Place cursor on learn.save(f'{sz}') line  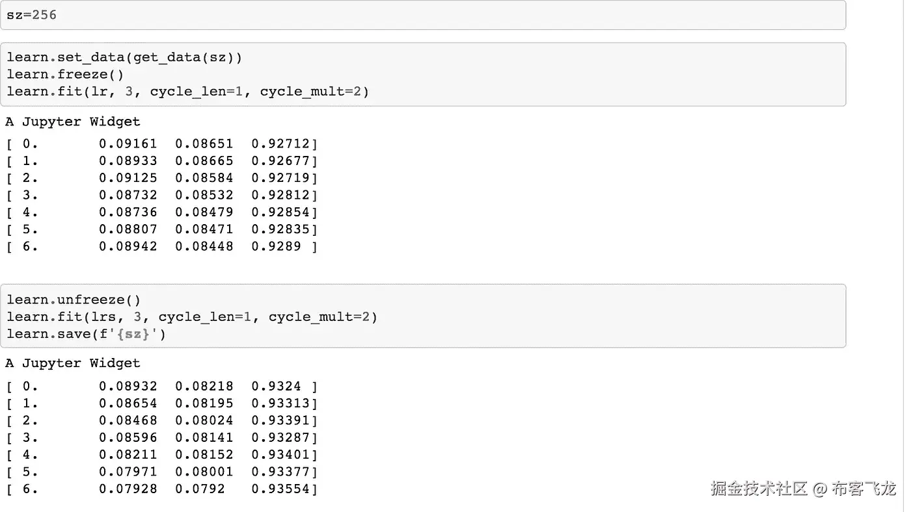86,333
